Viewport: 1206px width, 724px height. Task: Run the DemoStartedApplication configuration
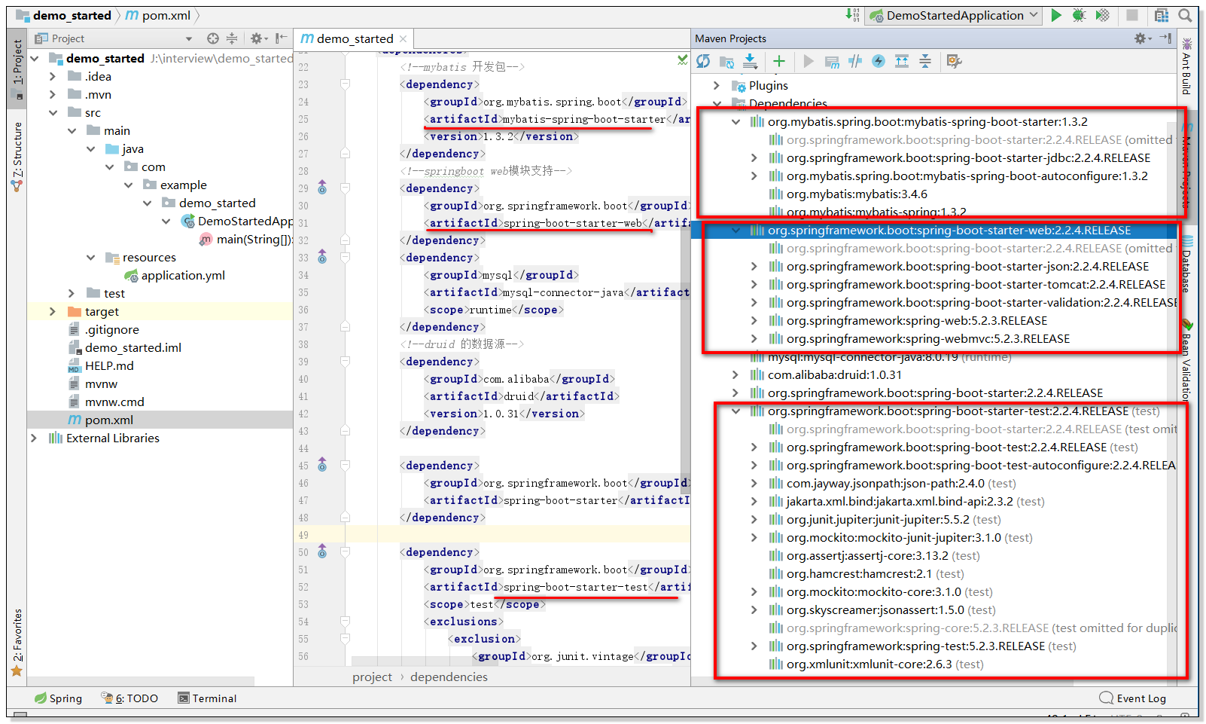[1056, 15]
